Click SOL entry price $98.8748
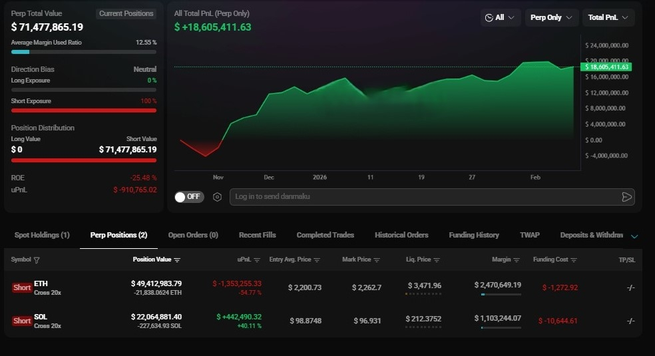This screenshot has height=356, width=655. pyautogui.click(x=306, y=321)
